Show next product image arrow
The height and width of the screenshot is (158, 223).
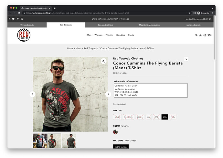tap(108, 94)
